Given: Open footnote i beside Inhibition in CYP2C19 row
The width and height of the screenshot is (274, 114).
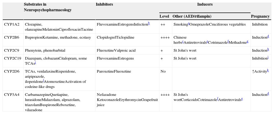Looking at the screenshot, I should pos(268,57).
